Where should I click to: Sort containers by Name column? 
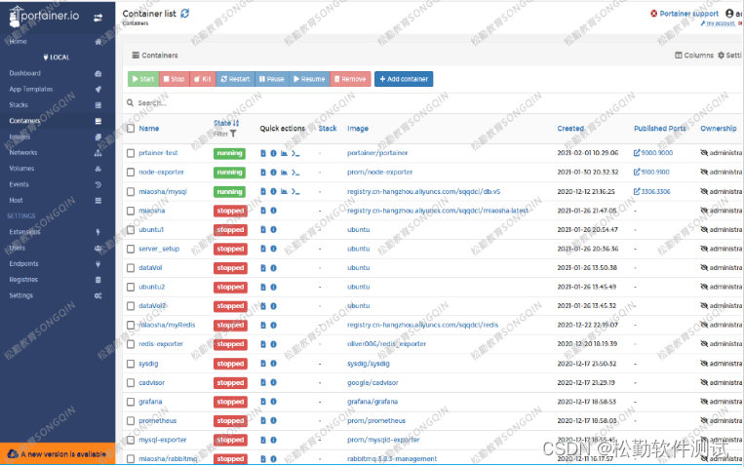pyautogui.click(x=149, y=128)
